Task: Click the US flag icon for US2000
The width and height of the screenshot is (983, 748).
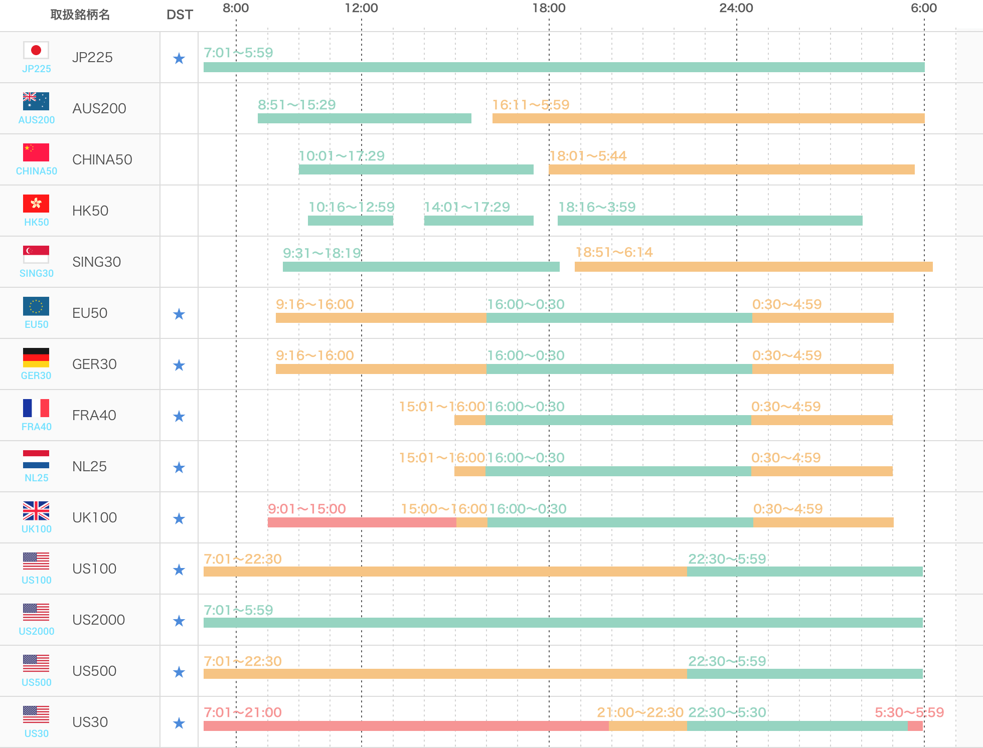Action: [36, 613]
